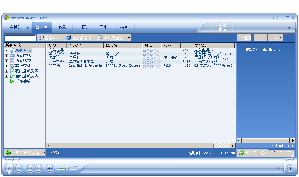Expand the All Music (所有音乐) node
The width and height of the screenshot is (299, 177).
6,51
